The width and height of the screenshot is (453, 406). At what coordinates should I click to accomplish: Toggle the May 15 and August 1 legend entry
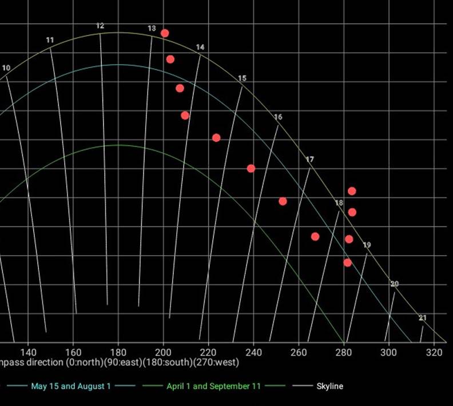point(71,387)
